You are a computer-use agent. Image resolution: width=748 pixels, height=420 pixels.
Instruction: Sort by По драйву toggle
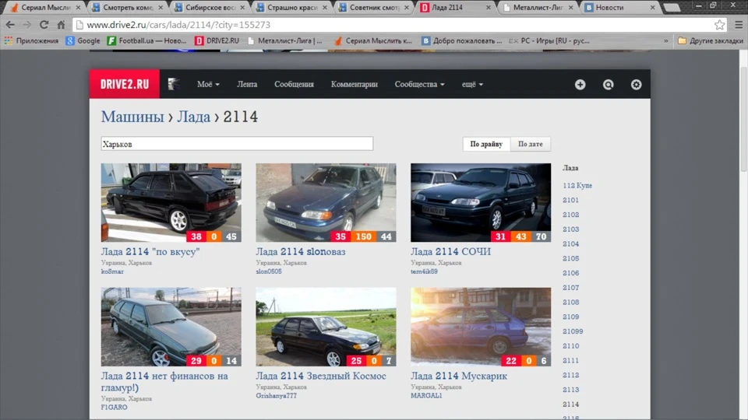[x=486, y=144]
